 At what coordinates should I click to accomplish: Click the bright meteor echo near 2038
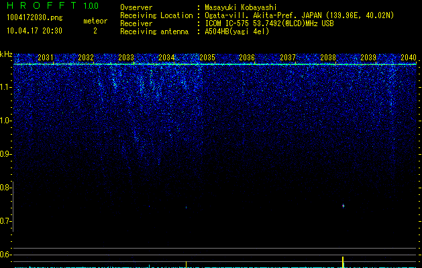343,206
